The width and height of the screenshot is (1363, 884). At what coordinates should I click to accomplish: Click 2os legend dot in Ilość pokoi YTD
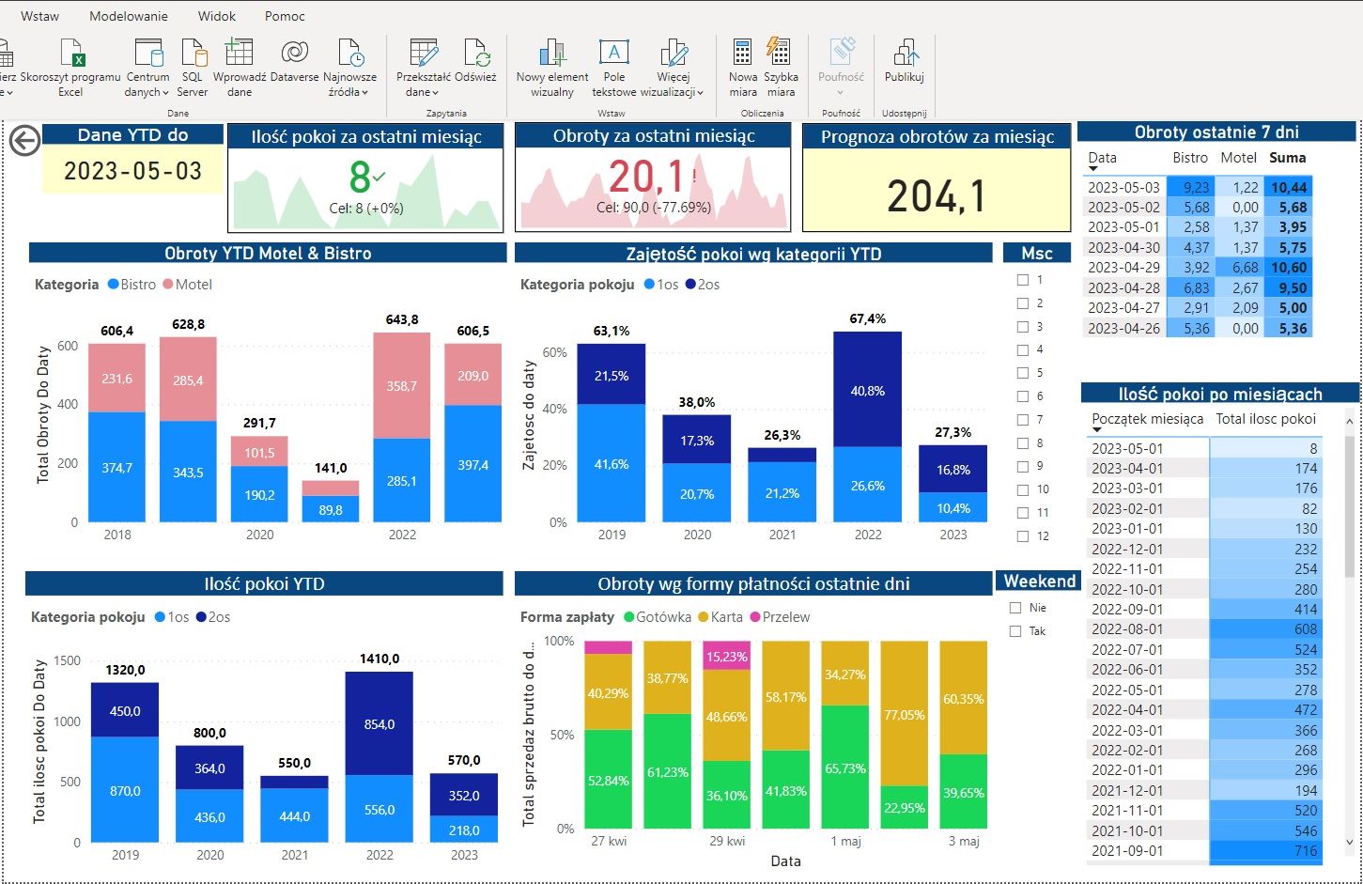coord(201,617)
